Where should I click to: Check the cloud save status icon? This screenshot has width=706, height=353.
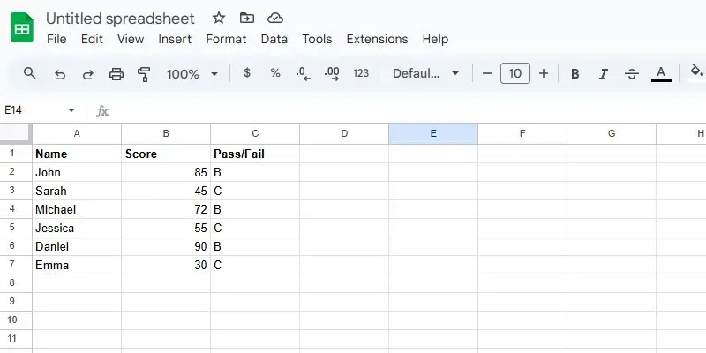[274, 18]
